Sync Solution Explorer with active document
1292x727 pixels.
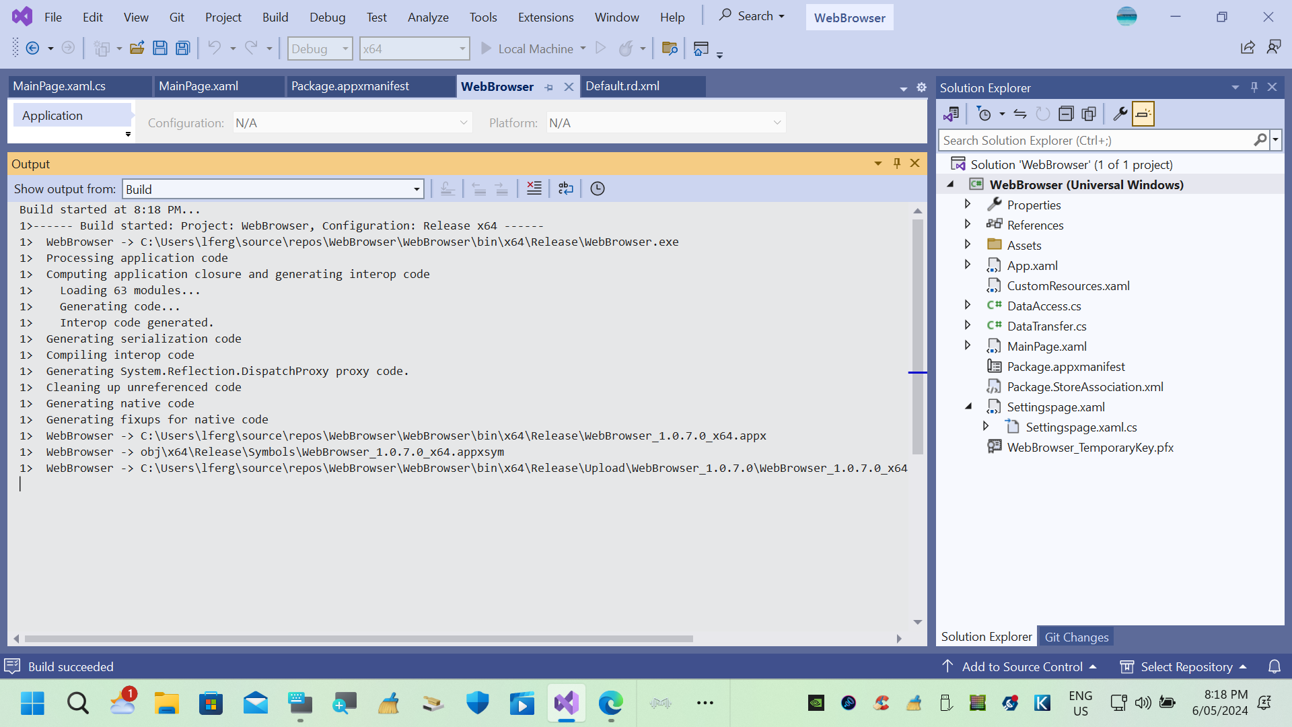point(1021,114)
